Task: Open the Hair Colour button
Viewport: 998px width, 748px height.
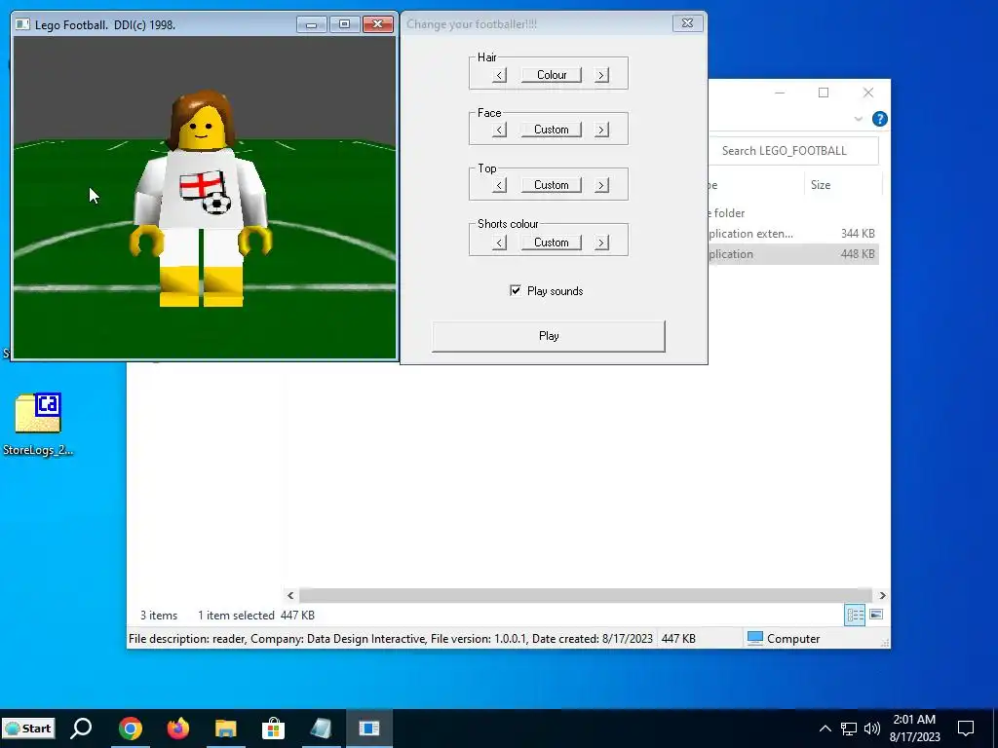Action: tap(552, 75)
